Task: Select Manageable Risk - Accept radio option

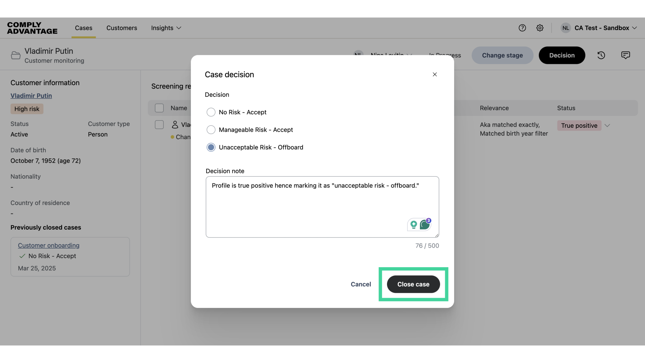Action: (x=211, y=130)
